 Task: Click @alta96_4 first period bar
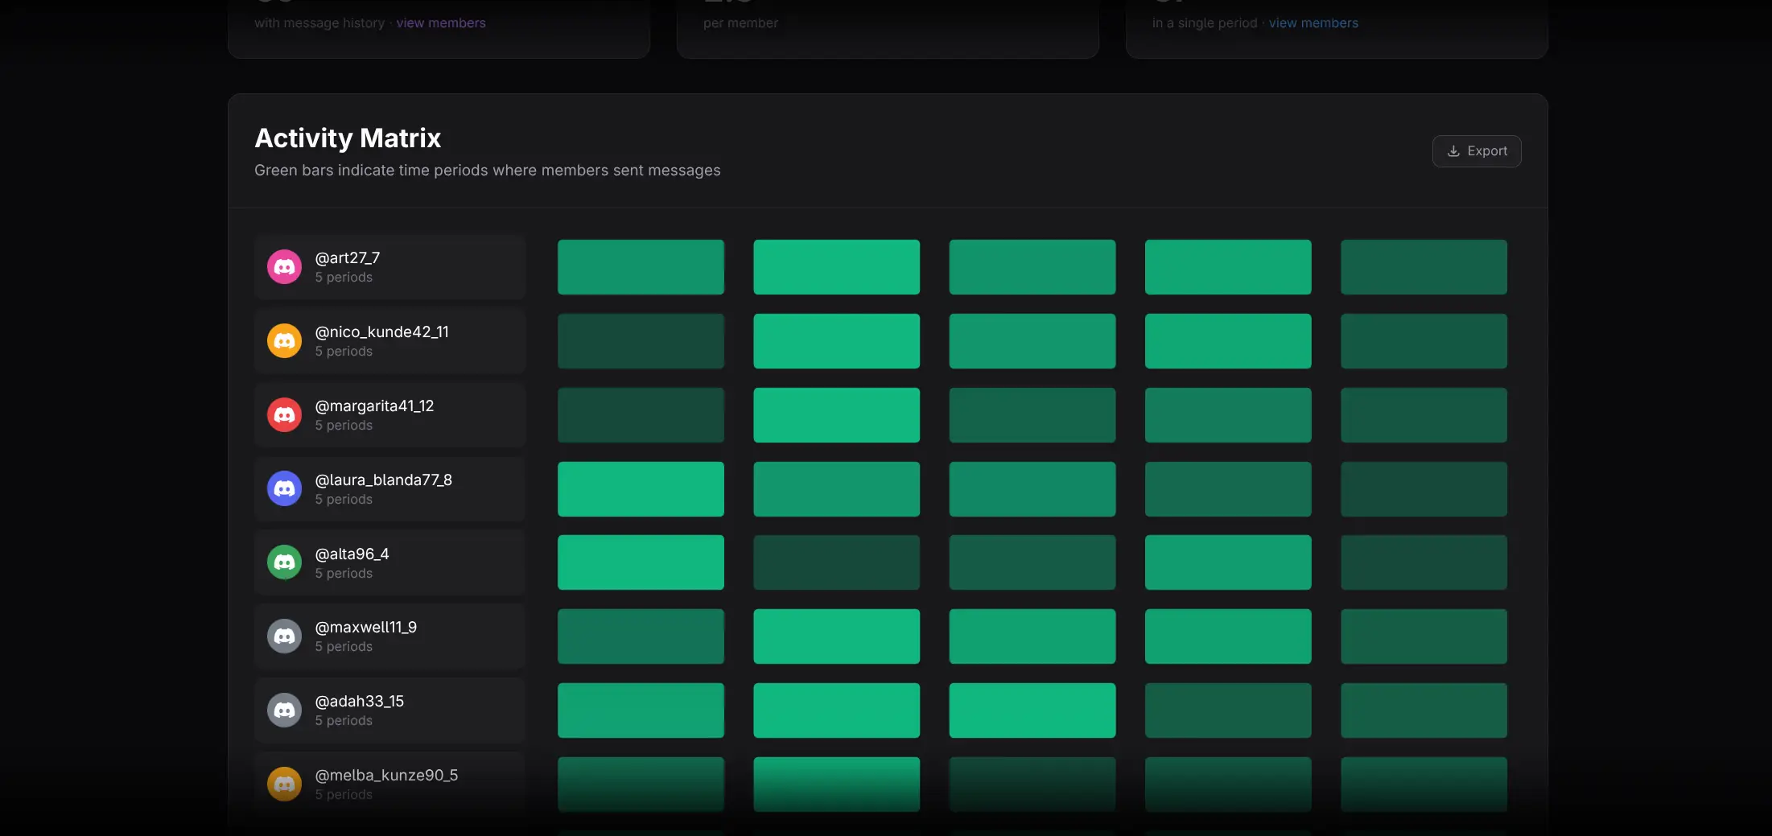(x=641, y=562)
